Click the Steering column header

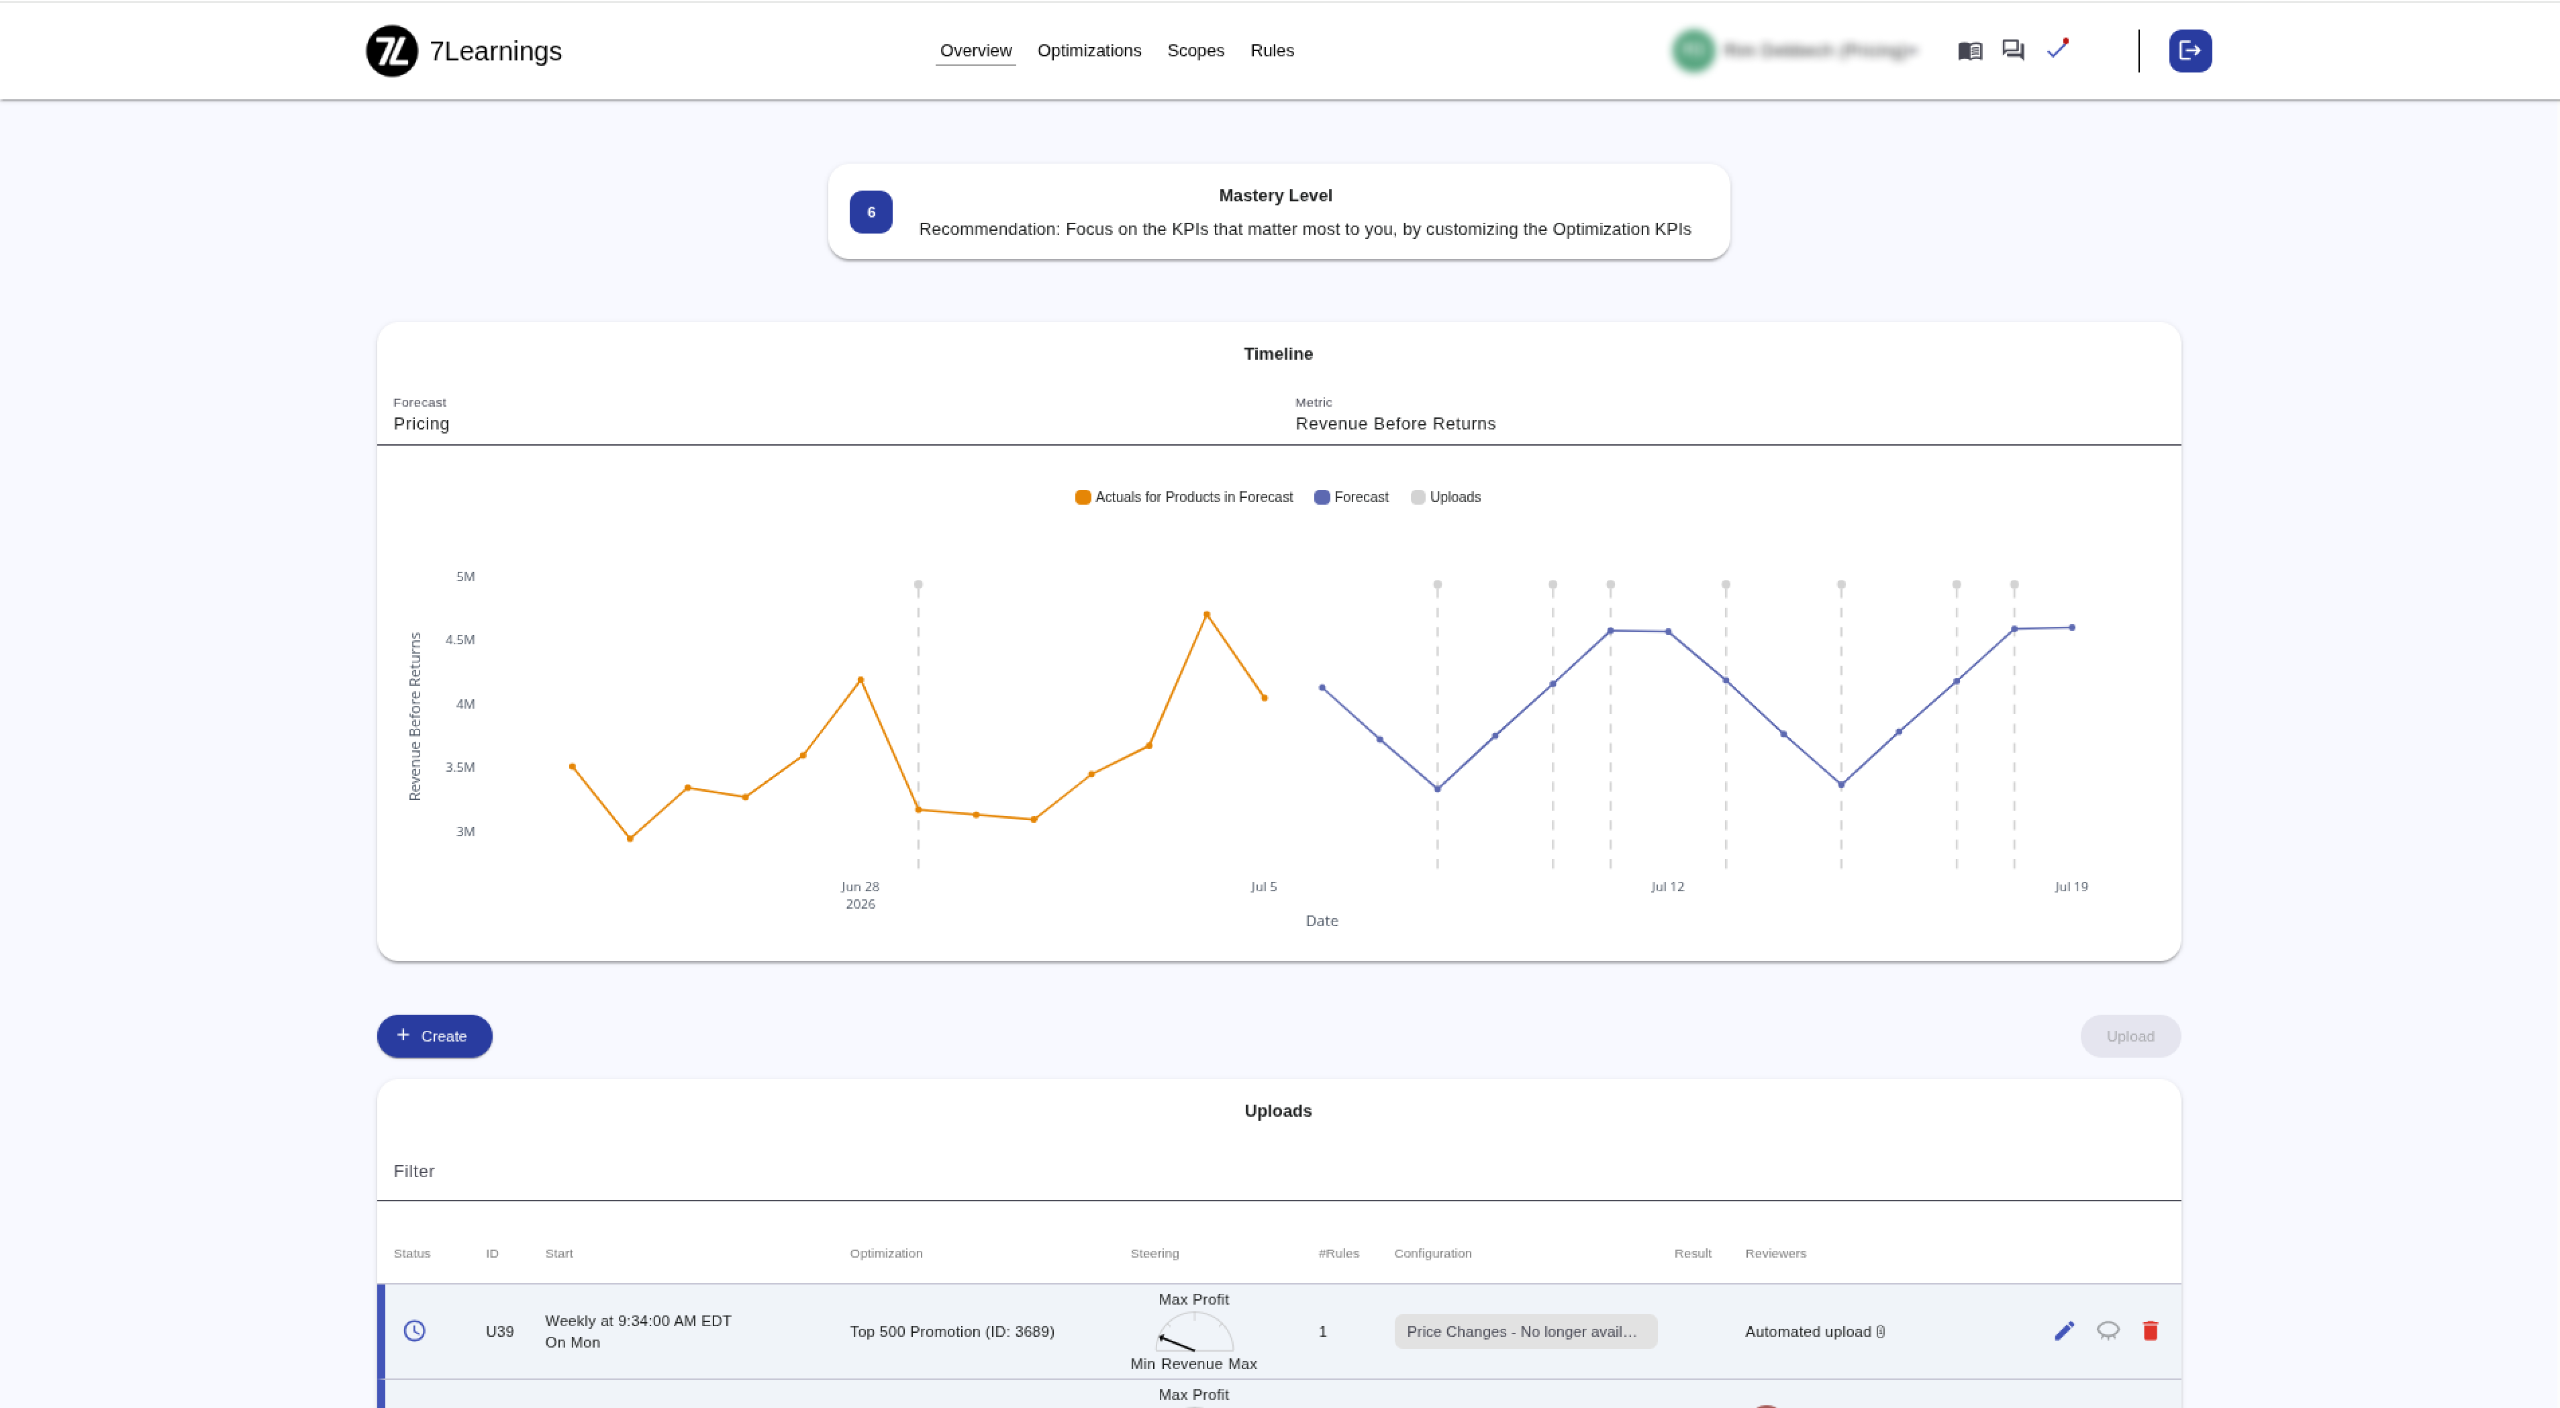pyautogui.click(x=1154, y=1253)
